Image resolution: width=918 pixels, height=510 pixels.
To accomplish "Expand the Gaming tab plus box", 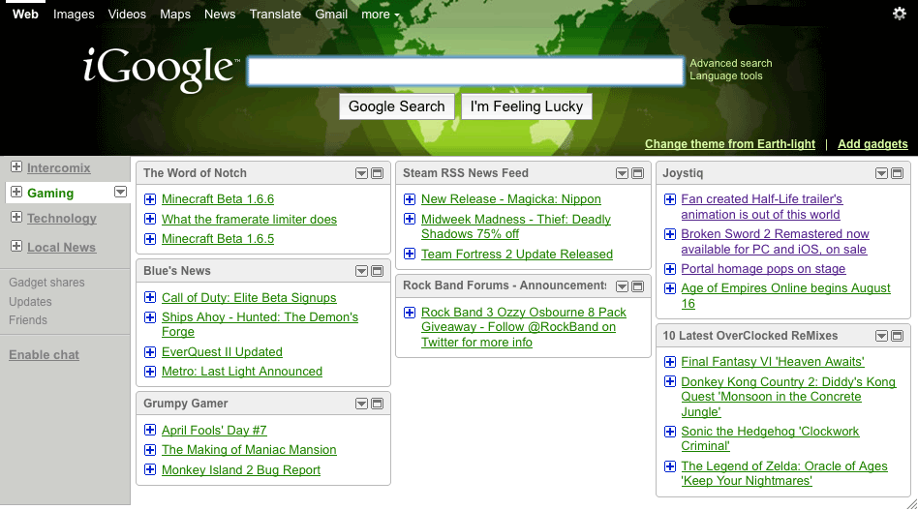I will click(16, 192).
